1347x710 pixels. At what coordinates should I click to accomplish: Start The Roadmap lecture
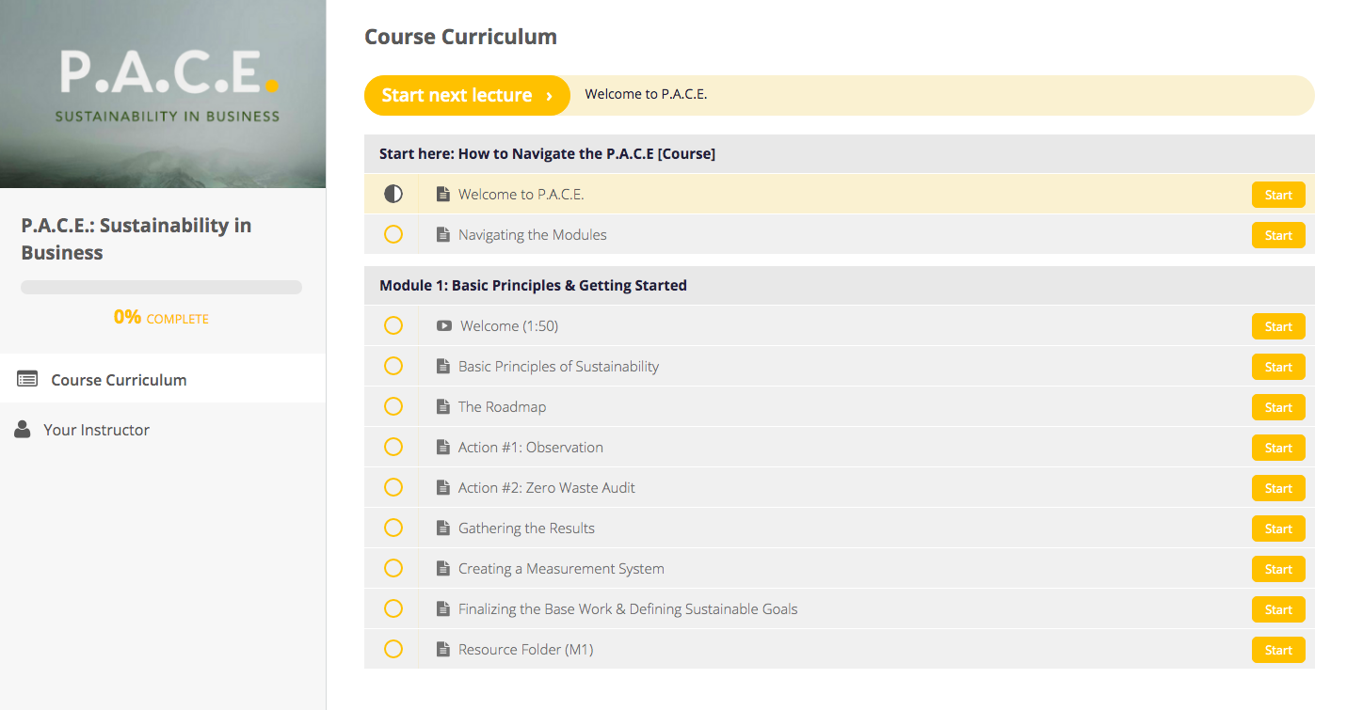point(1278,407)
